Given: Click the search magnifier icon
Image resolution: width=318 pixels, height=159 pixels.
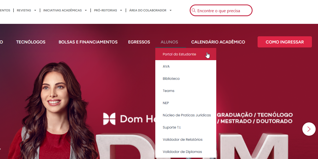Looking at the screenshot, I should pyautogui.click(x=194, y=11).
